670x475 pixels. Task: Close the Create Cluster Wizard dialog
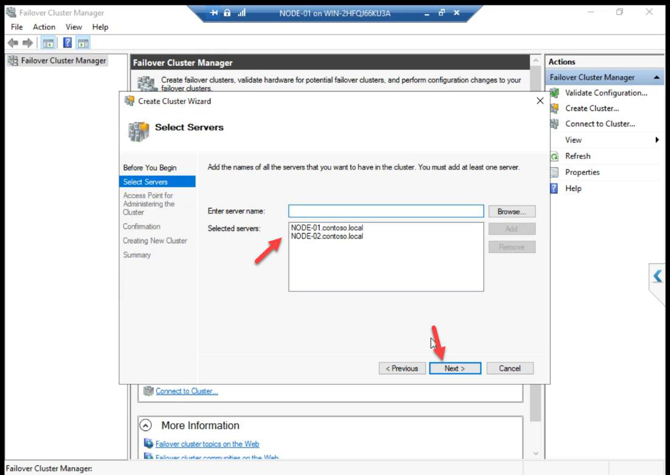click(540, 101)
